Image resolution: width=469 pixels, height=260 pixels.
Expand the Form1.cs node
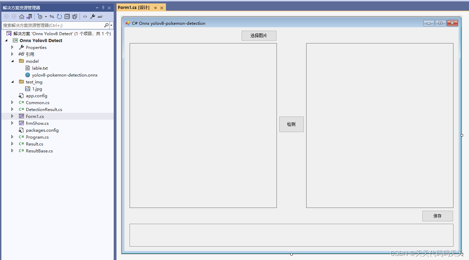pyautogui.click(x=12, y=116)
